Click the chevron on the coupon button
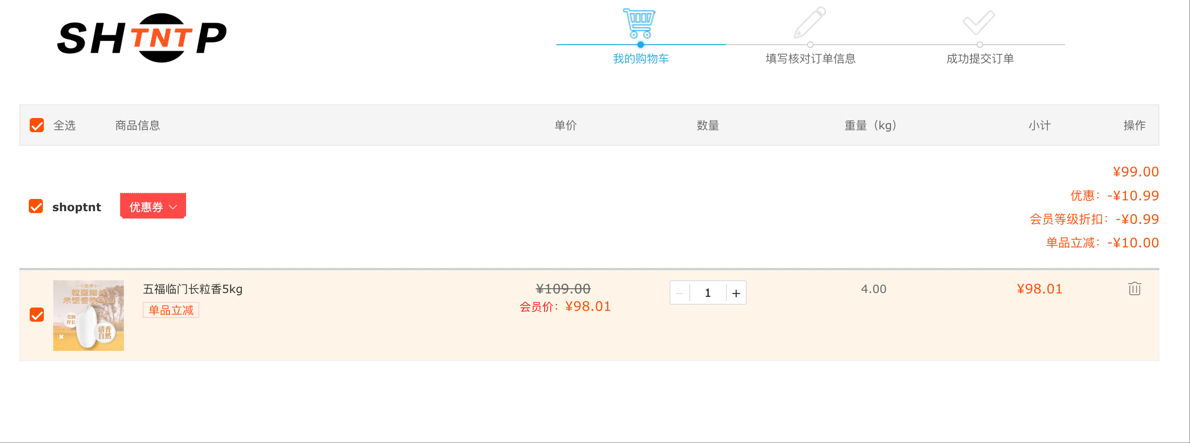1190x443 pixels. click(x=173, y=207)
